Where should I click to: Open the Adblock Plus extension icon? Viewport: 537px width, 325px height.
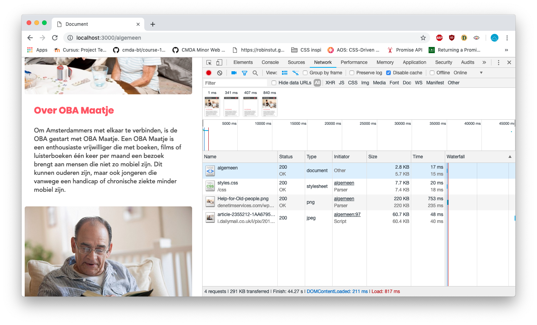pyautogui.click(x=439, y=38)
